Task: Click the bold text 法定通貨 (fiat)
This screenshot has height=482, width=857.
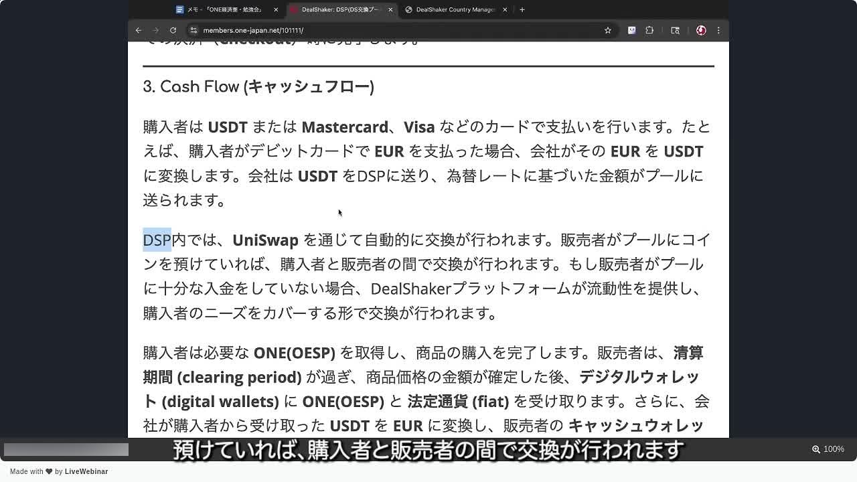Action: tap(458, 402)
